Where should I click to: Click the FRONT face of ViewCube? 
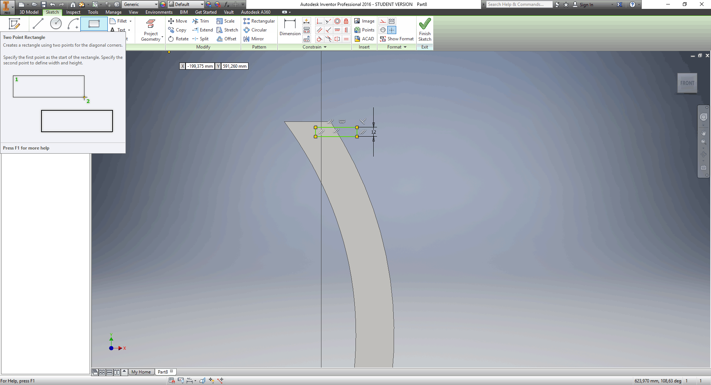click(x=687, y=83)
